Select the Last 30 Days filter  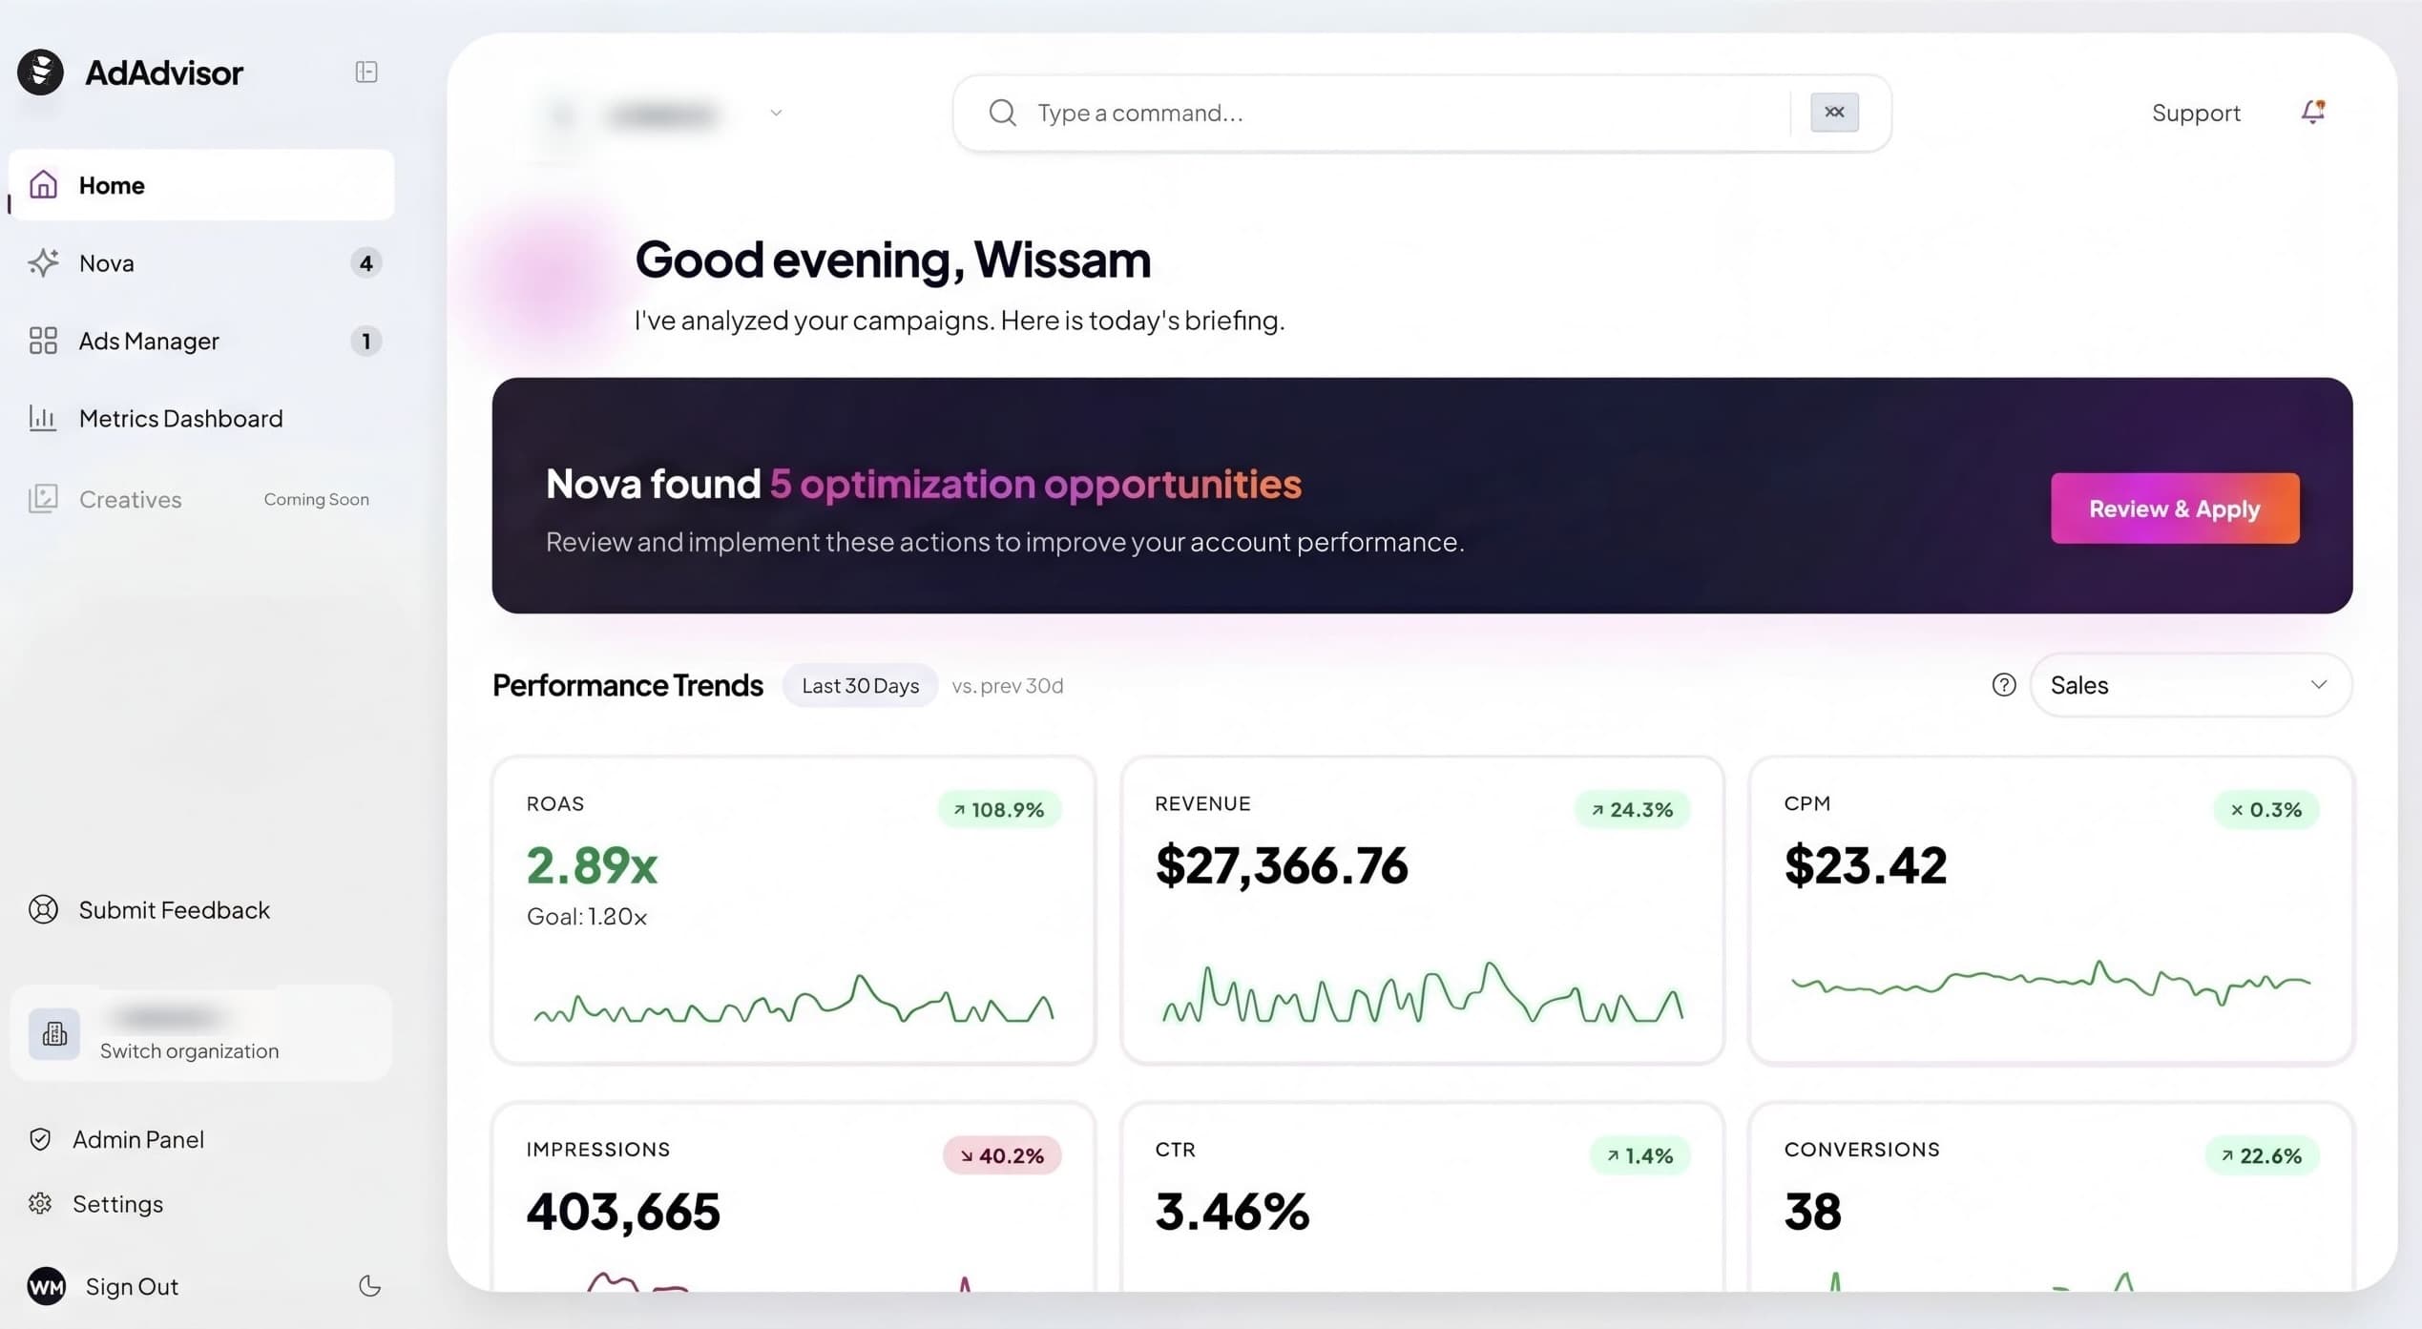tap(859, 685)
